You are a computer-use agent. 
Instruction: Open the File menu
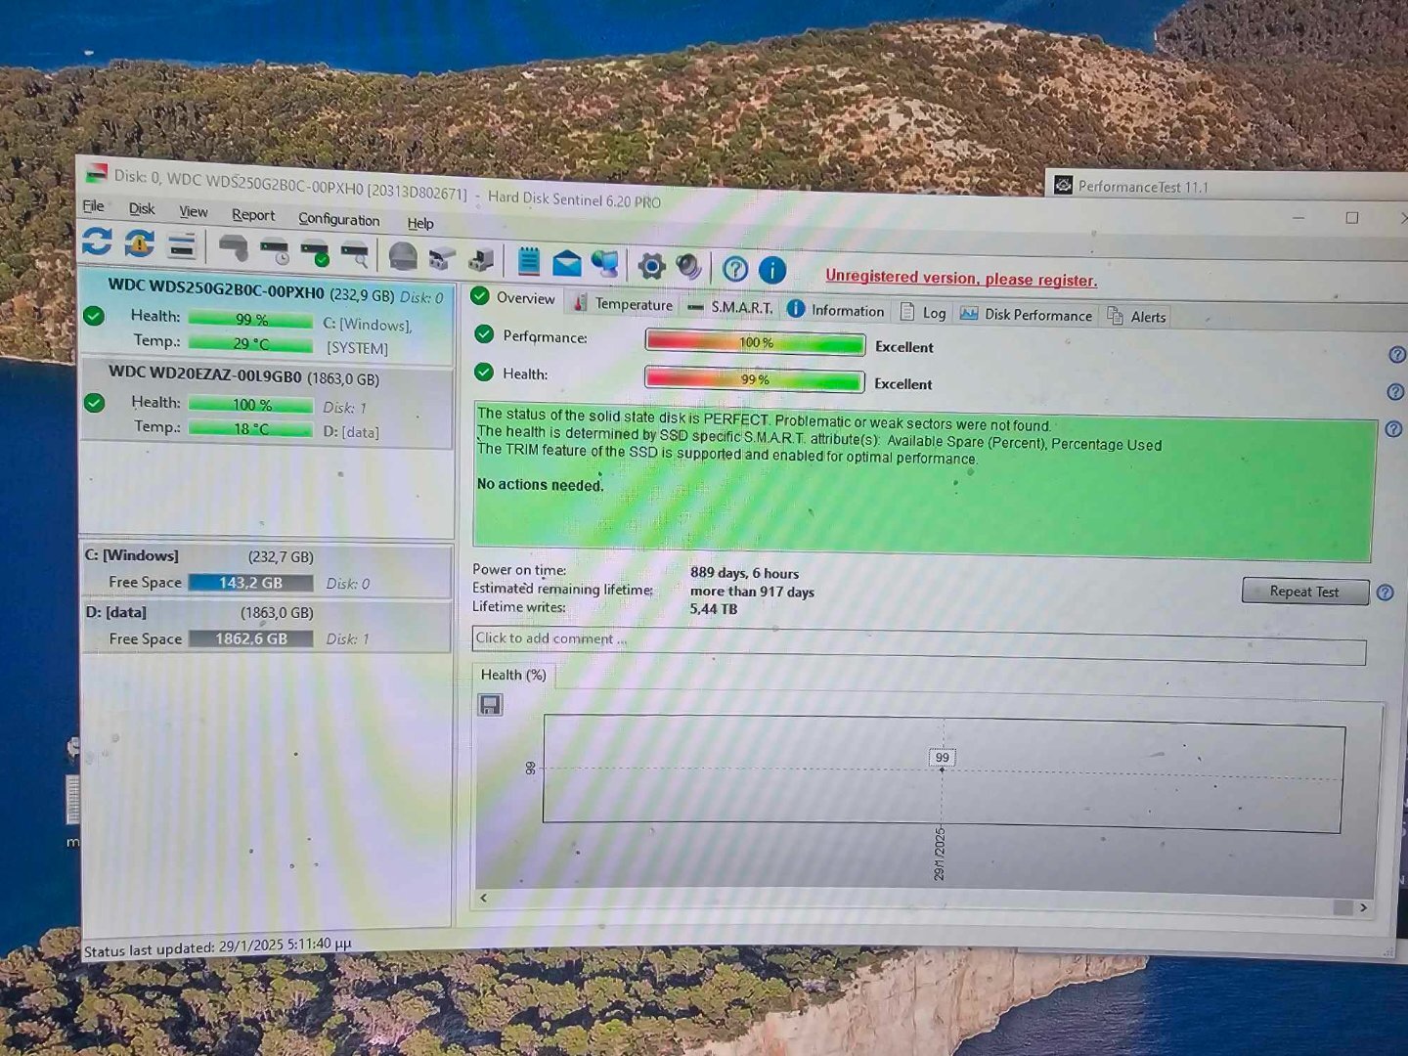pos(94,205)
